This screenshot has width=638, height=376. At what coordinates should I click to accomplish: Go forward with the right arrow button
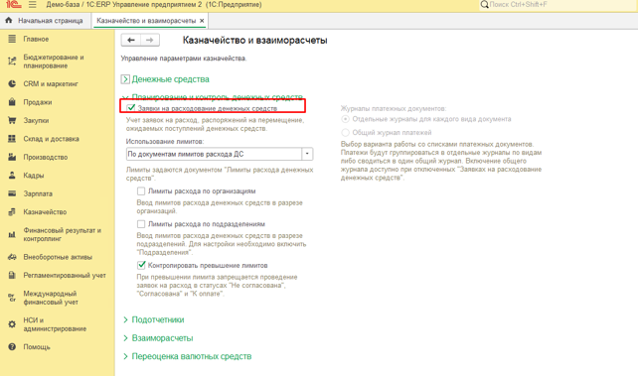(x=150, y=40)
